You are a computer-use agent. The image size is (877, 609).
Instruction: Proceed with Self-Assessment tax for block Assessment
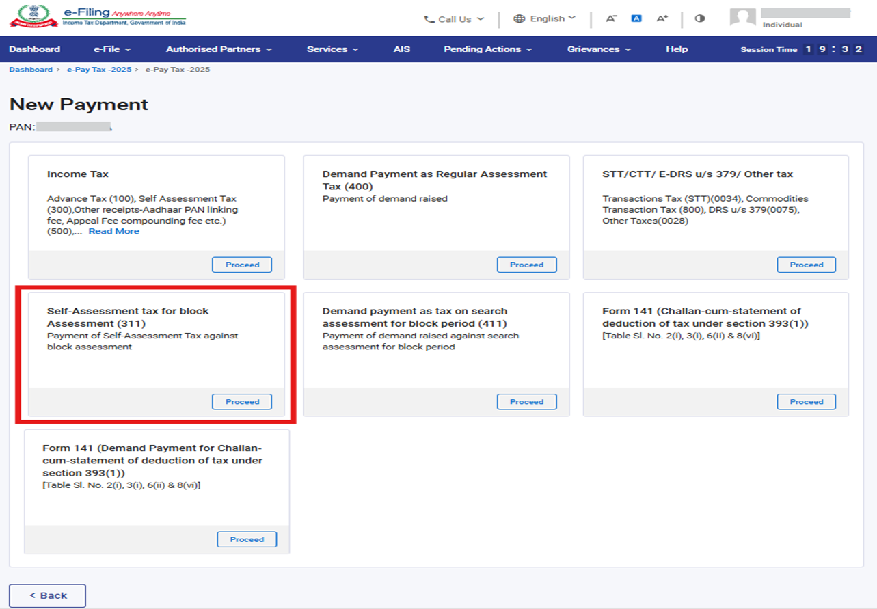[x=242, y=402]
